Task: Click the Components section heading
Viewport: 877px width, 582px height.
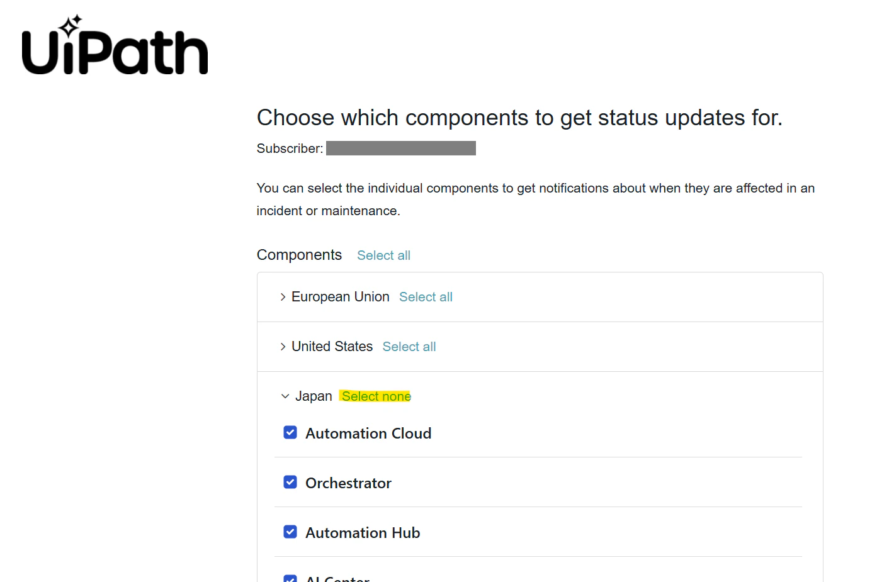Action: [x=299, y=255]
